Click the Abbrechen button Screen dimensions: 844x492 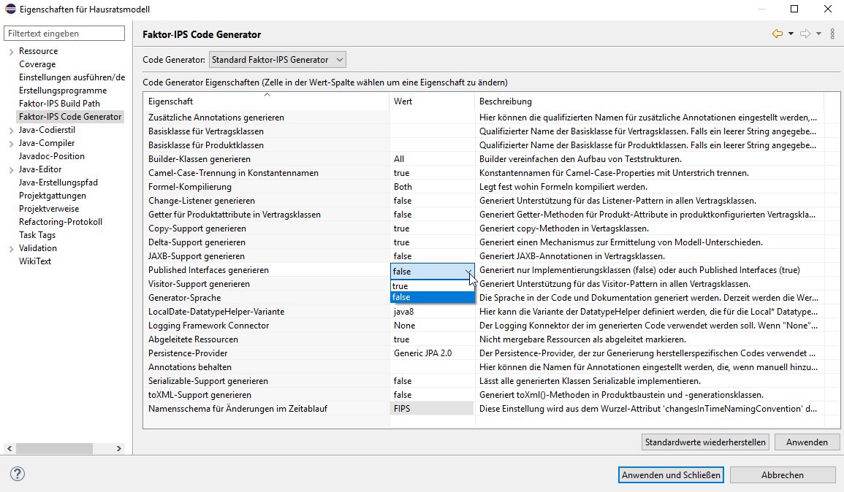782,474
